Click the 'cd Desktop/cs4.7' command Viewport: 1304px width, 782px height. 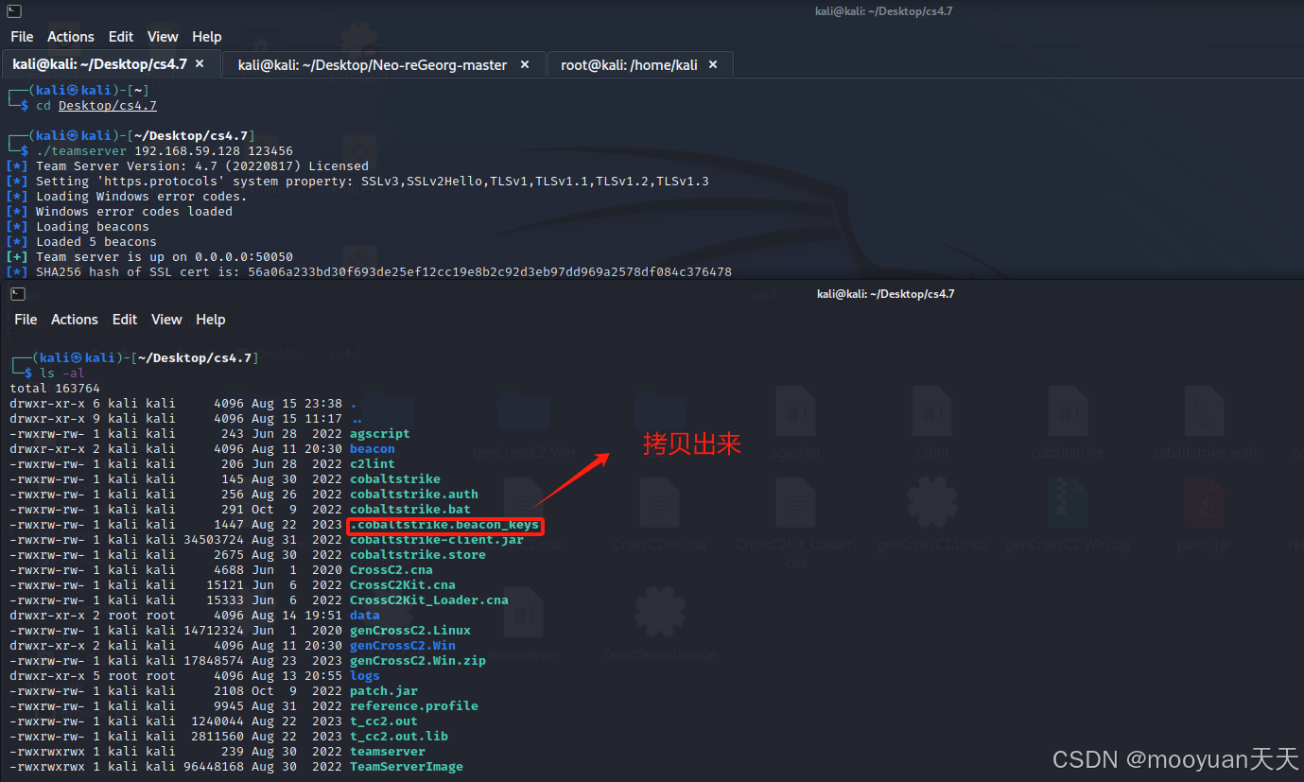point(96,106)
